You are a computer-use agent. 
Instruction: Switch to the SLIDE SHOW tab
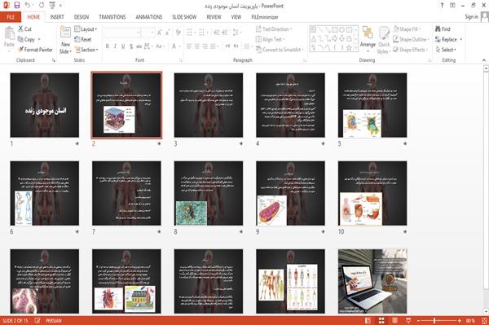(x=184, y=17)
